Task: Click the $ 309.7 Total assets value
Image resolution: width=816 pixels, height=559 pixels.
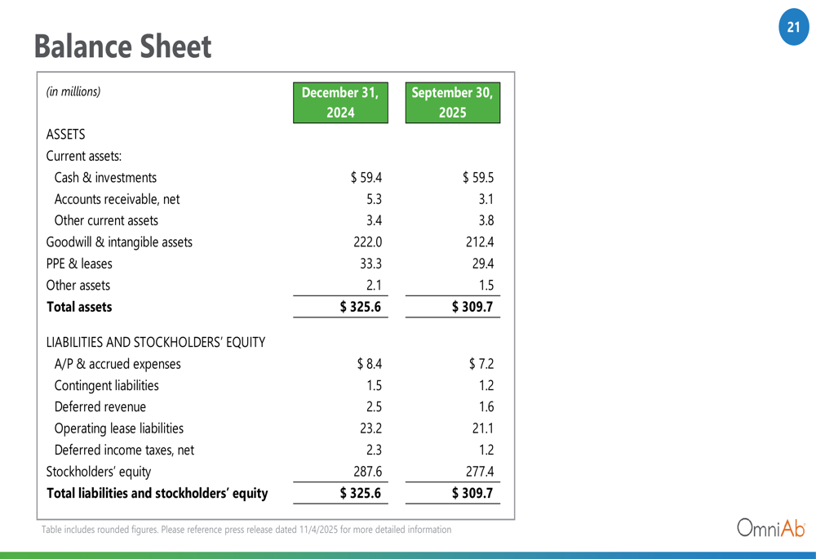Action: [x=472, y=308]
